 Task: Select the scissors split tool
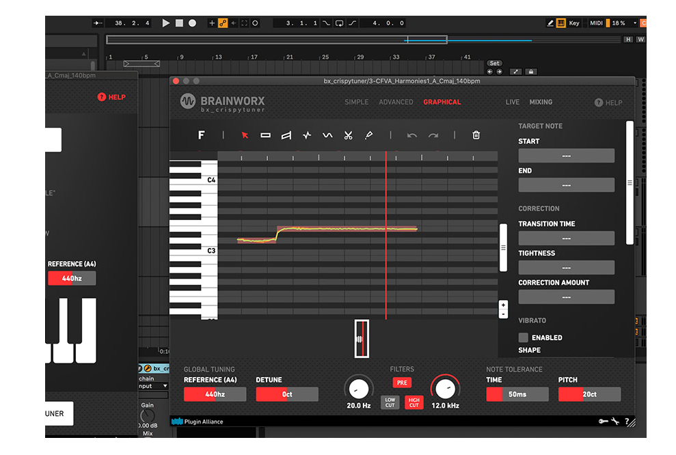click(349, 135)
